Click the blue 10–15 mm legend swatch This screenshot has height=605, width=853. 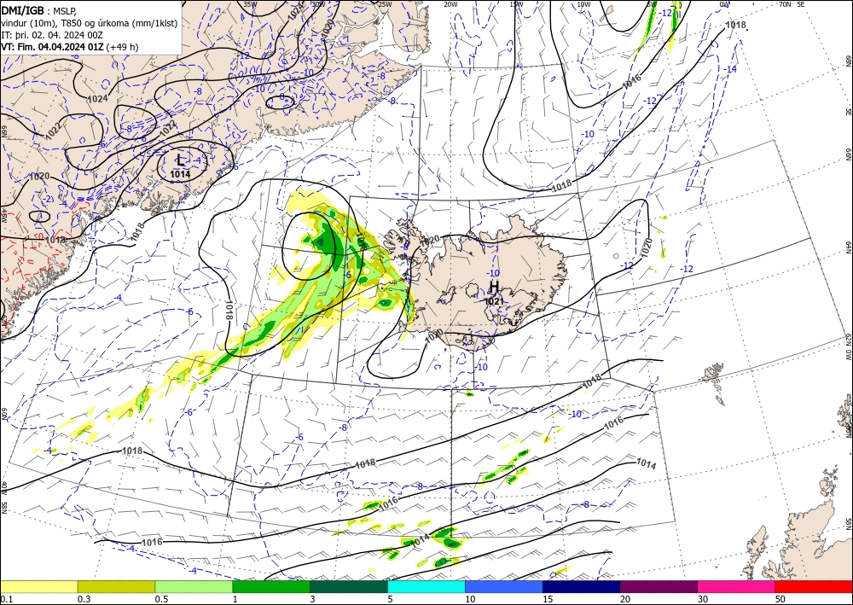(504, 586)
